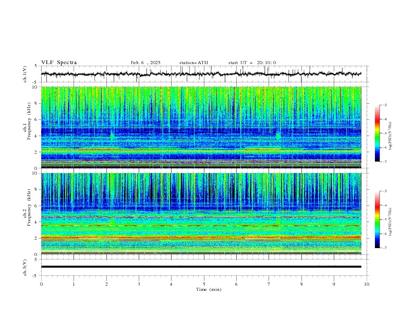Click the ch.1 voltage waveform trace

click(x=201, y=74)
